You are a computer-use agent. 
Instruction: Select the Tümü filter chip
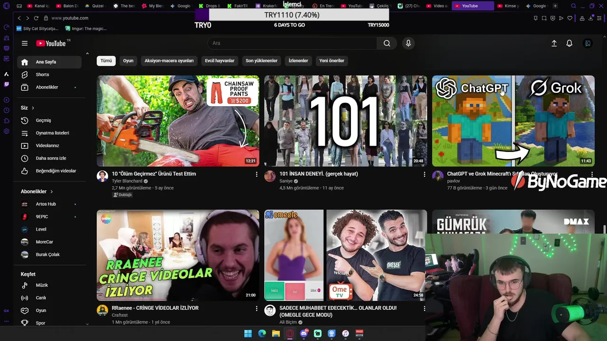tap(106, 61)
